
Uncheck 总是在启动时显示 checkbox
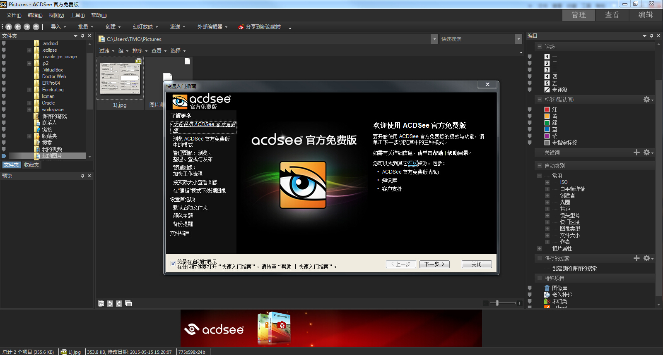(x=173, y=264)
